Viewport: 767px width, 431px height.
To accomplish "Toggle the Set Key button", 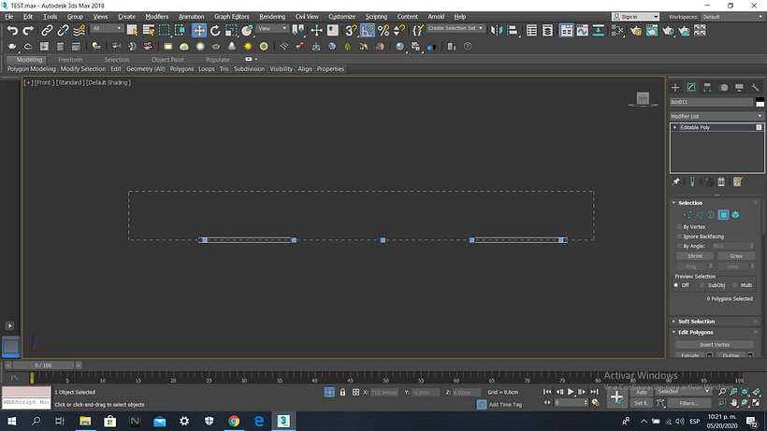I will 642,403.
